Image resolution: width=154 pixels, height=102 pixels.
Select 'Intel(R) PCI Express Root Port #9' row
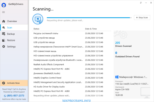[x=72, y=91]
